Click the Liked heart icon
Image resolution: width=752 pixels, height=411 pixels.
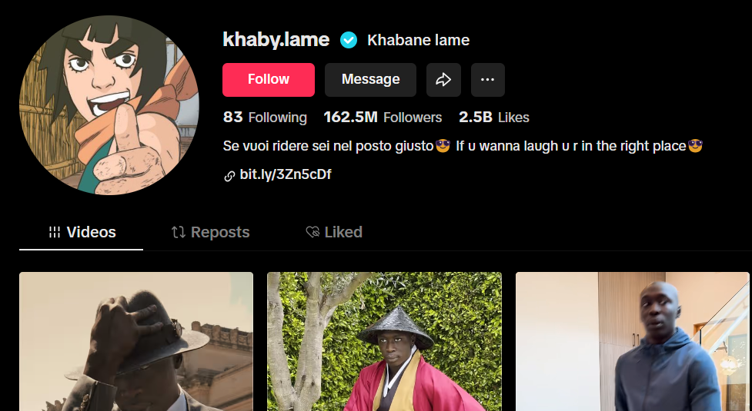click(x=312, y=233)
